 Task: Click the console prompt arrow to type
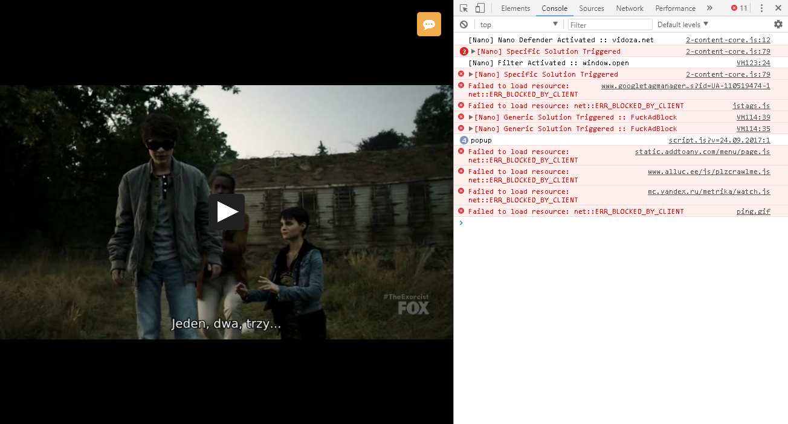(461, 222)
